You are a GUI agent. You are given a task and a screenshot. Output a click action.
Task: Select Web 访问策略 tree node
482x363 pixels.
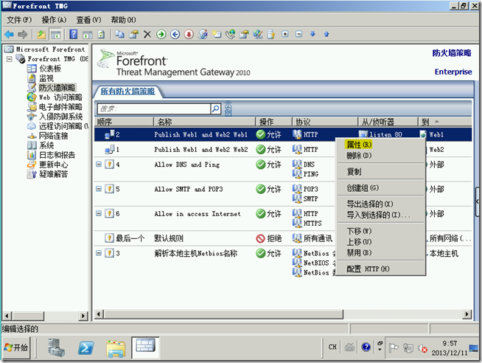tap(60, 97)
